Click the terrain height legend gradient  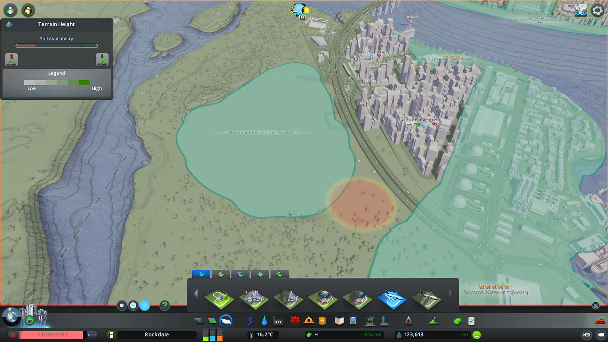[57, 82]
